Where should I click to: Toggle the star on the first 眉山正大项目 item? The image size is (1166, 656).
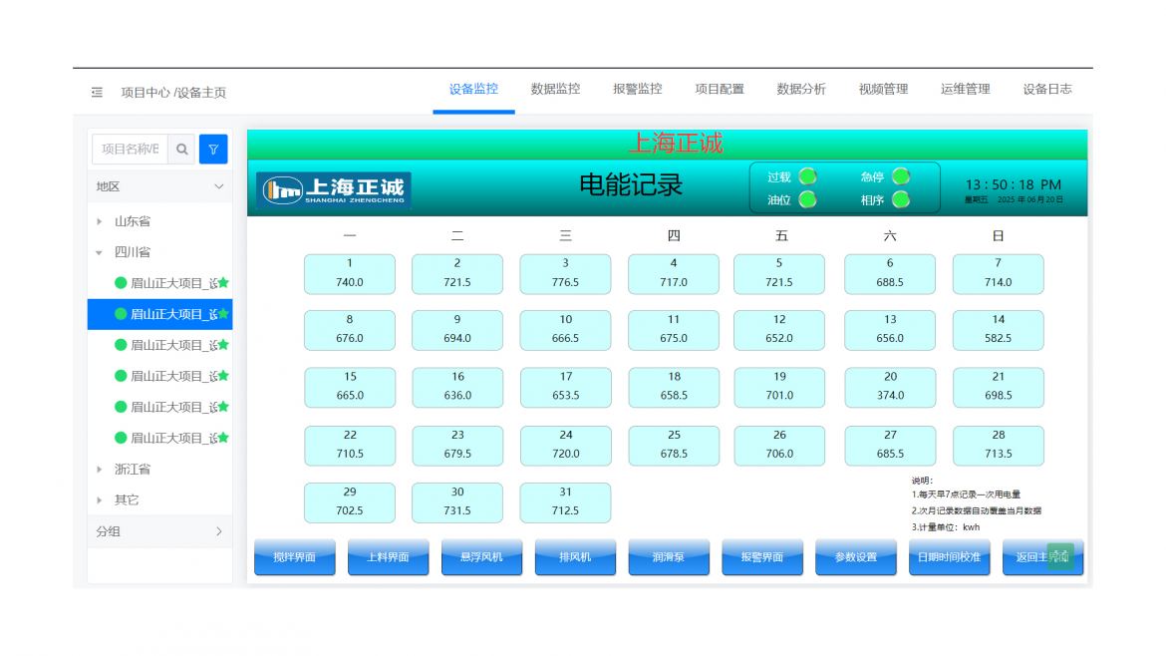tap(224, 283)
